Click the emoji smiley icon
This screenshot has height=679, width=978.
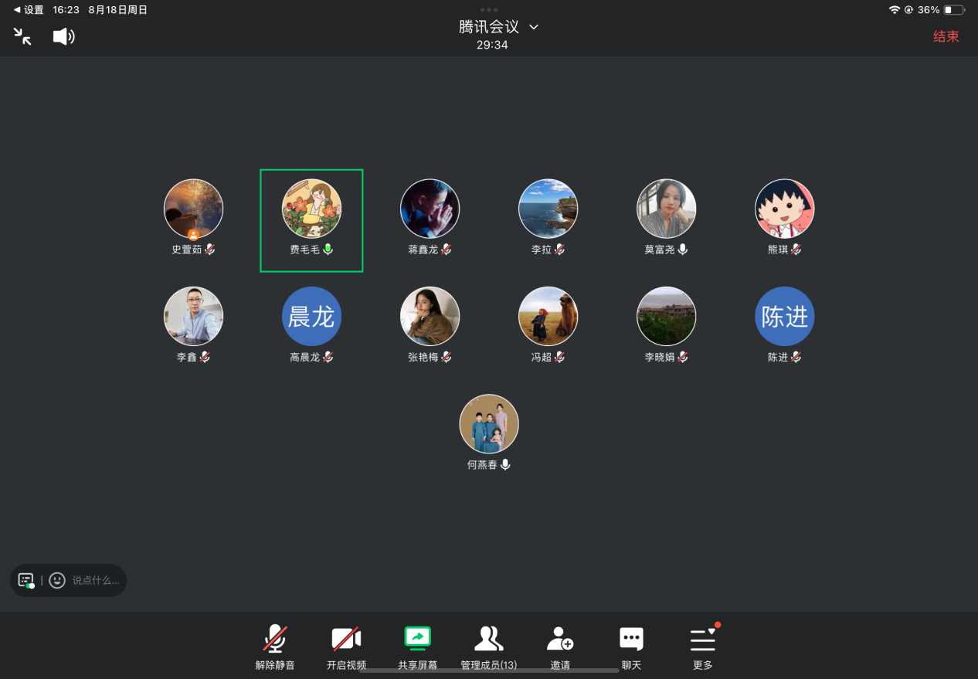pos(57,580)
